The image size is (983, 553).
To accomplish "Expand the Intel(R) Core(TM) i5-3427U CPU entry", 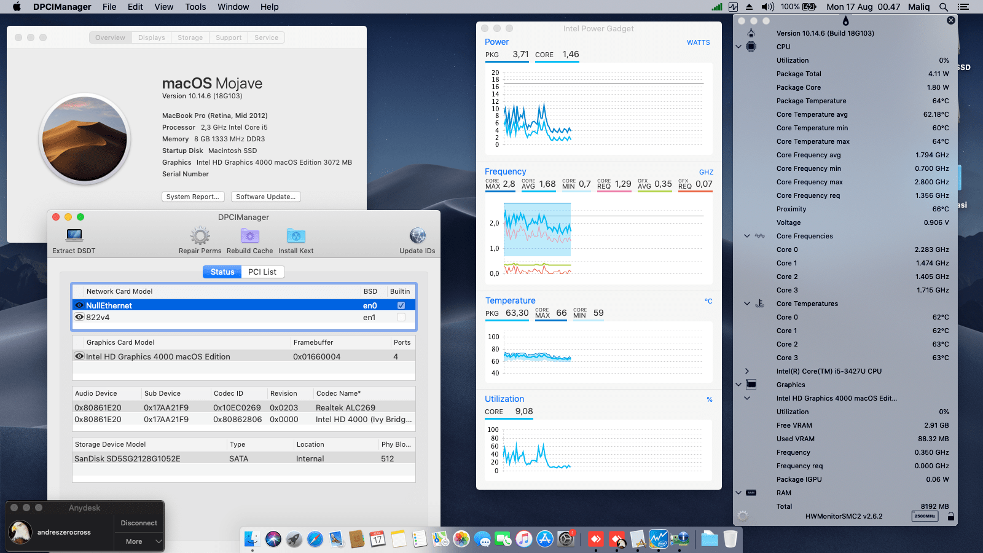I will click(747, 371).
